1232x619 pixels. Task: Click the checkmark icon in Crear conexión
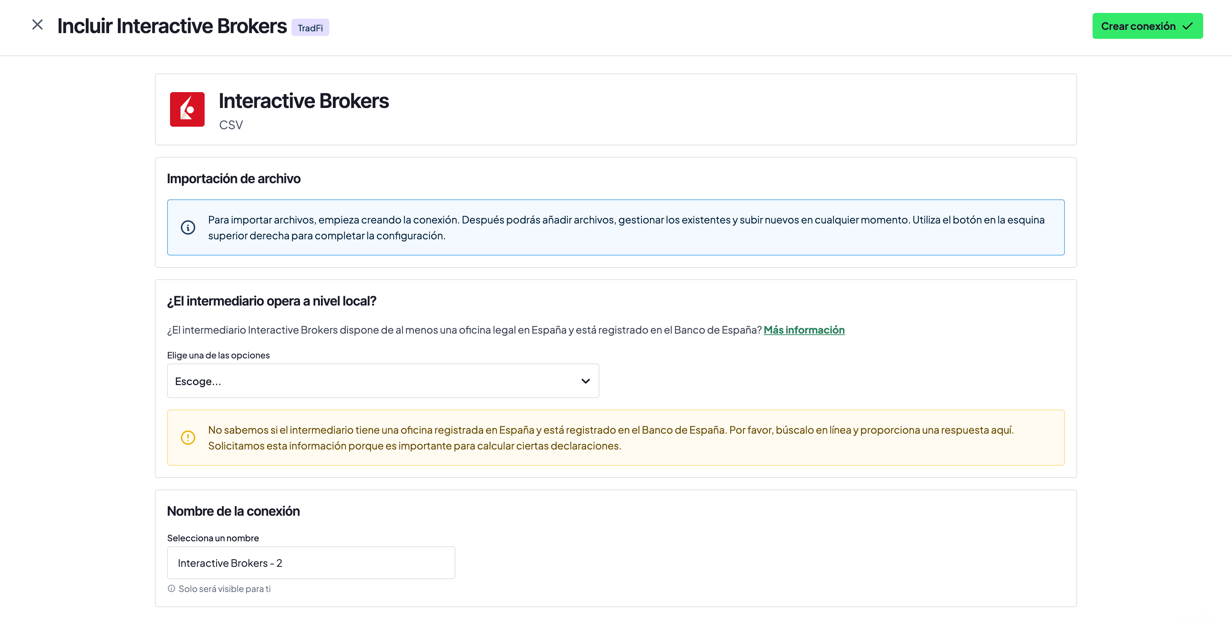point(1188,26)
